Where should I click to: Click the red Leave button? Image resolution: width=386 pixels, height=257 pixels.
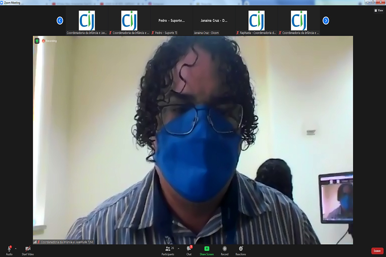(x=377, y=251)
